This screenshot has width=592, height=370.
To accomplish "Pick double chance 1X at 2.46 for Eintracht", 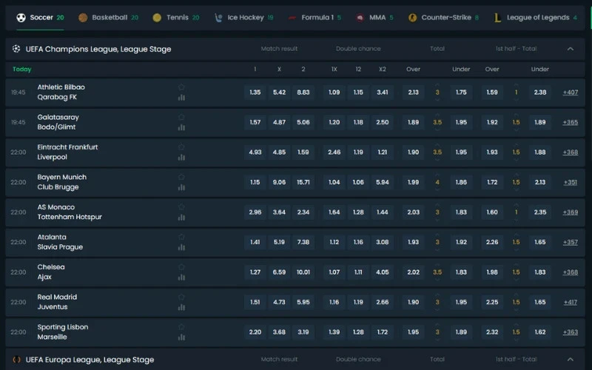I will (334, 152).
